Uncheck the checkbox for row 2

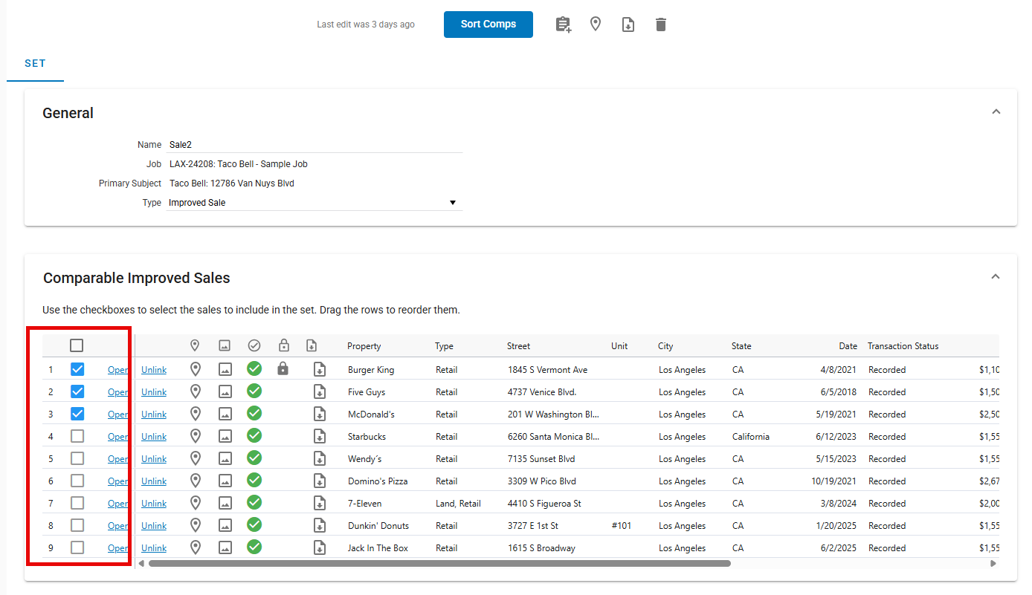pyautogui.click(x=77, y=391)
